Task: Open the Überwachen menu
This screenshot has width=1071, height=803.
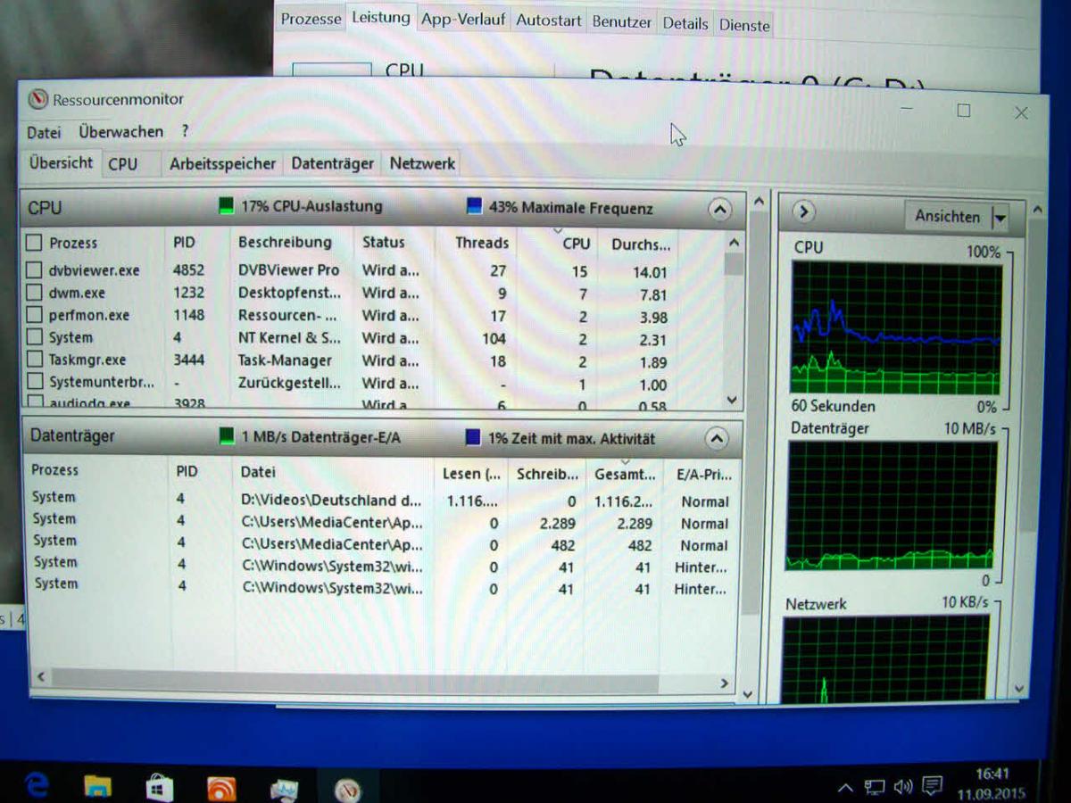Action: click(x=120, y=132)
